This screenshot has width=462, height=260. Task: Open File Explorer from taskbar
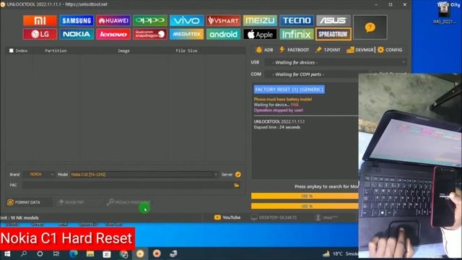90,253
